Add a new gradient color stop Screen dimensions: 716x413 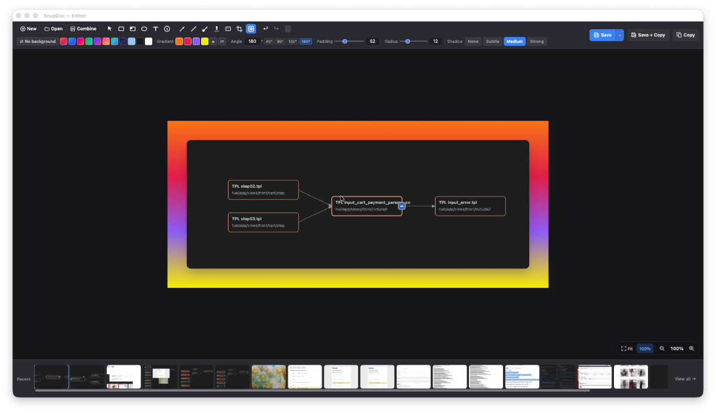(x=213, y=41)
